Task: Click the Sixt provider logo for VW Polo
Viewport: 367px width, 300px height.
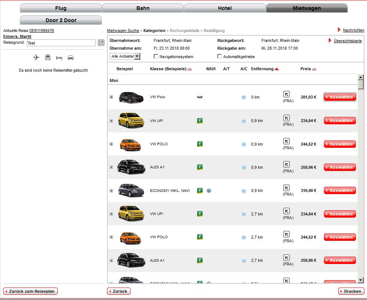Action: pos(200,97)
